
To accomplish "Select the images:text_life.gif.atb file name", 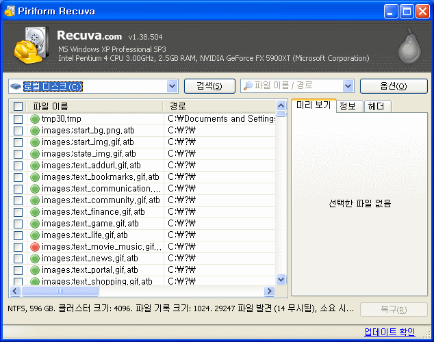I will [x=84, y=235].
